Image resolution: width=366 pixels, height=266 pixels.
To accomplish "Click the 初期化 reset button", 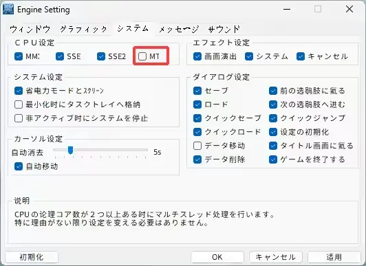I will click(32, 257).
